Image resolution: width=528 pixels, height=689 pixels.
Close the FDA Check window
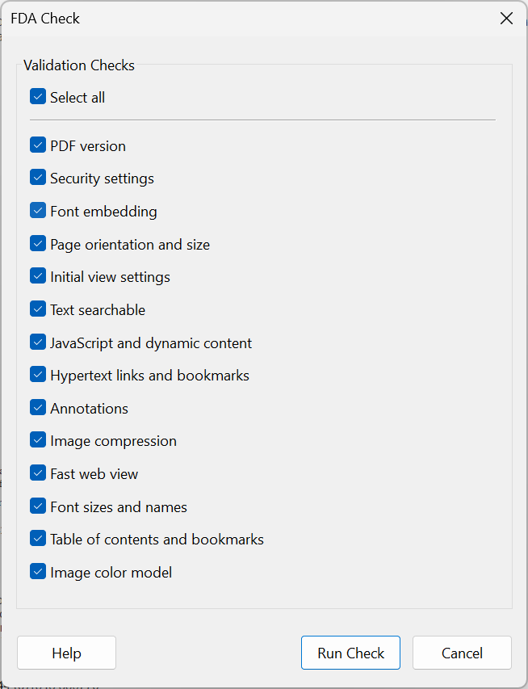[x=506, y=18]
